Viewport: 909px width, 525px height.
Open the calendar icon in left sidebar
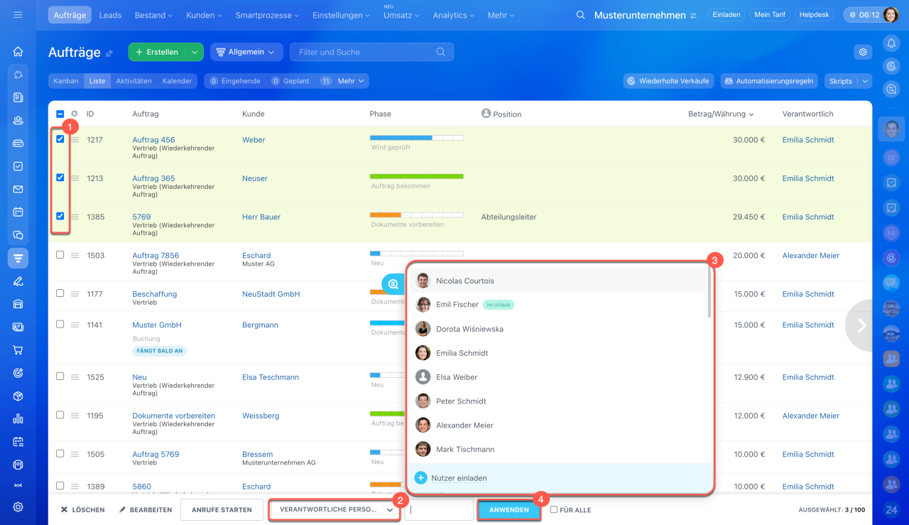18,212
